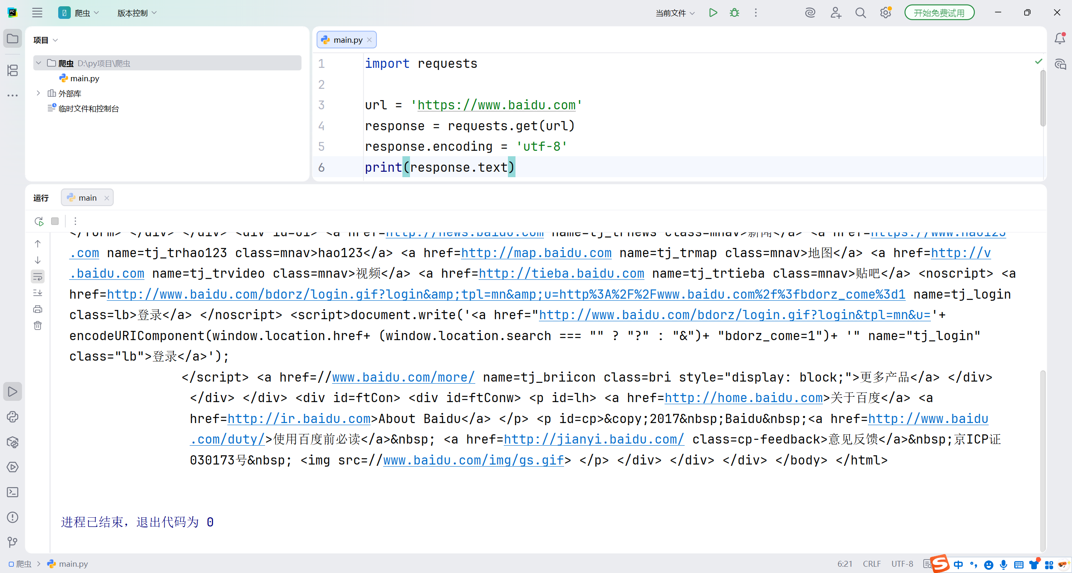Viewport: 1072px width, 573px height.
Task: Open the Python Console tool window
Action: point(13,417)
